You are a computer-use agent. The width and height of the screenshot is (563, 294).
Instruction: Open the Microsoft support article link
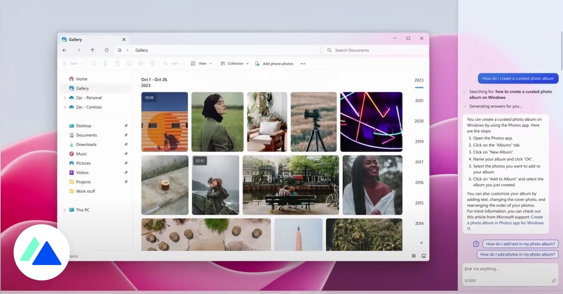505,223
